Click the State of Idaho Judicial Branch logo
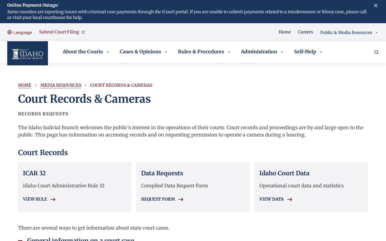 27,53
